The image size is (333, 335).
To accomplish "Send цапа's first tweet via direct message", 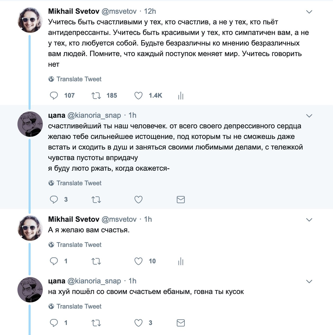I will [x=181, y=200].
